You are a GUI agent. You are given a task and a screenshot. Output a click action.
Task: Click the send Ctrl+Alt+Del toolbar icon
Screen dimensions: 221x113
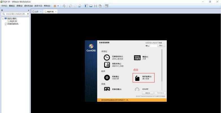64,6
